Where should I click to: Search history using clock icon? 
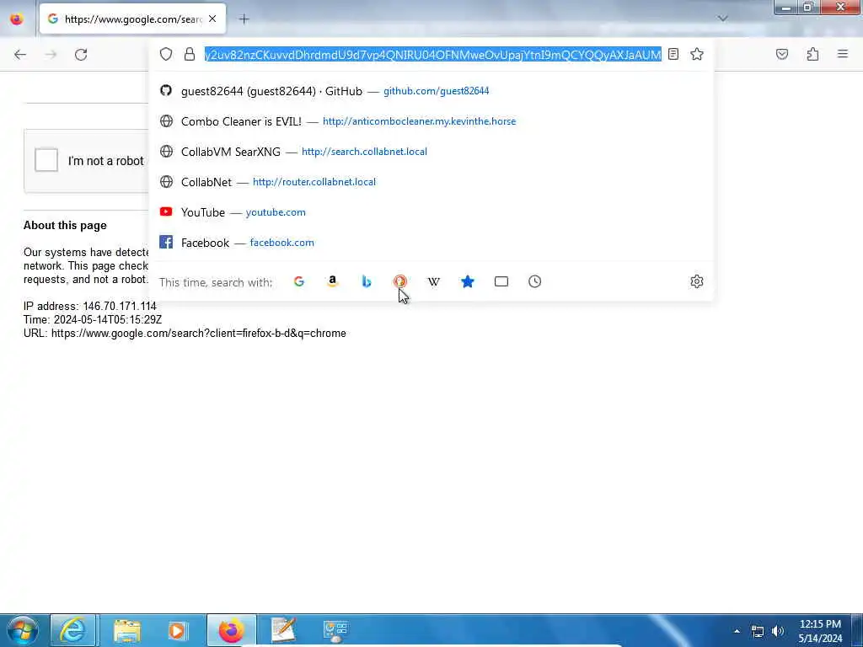pos(535,281)
